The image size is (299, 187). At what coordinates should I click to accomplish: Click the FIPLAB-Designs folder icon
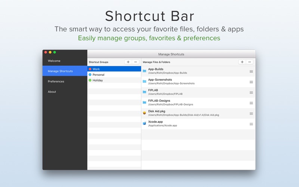click(x=145, y=102)
